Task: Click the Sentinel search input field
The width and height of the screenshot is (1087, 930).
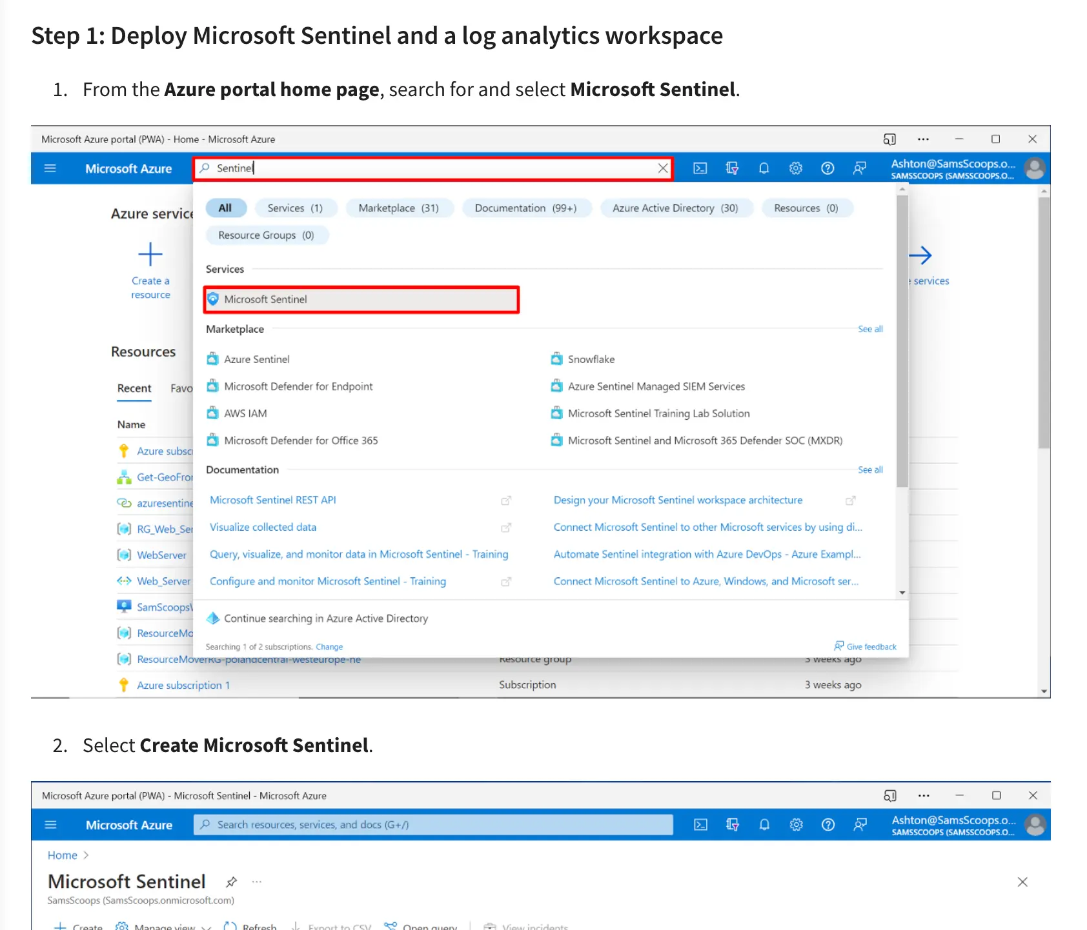Action: coord(432,168)
